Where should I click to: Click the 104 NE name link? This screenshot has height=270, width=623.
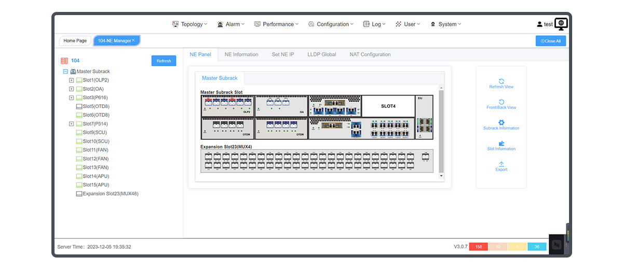click(x=75, y=61)
